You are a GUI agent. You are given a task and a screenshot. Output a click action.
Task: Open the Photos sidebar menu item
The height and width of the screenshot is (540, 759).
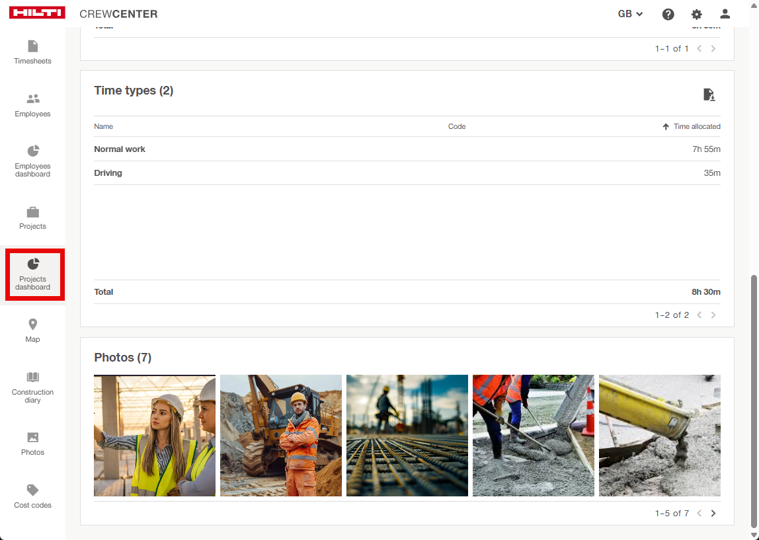click(x=32, y=443)
